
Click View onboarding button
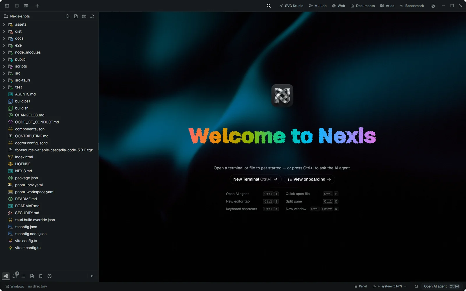(x=309, y=179)
